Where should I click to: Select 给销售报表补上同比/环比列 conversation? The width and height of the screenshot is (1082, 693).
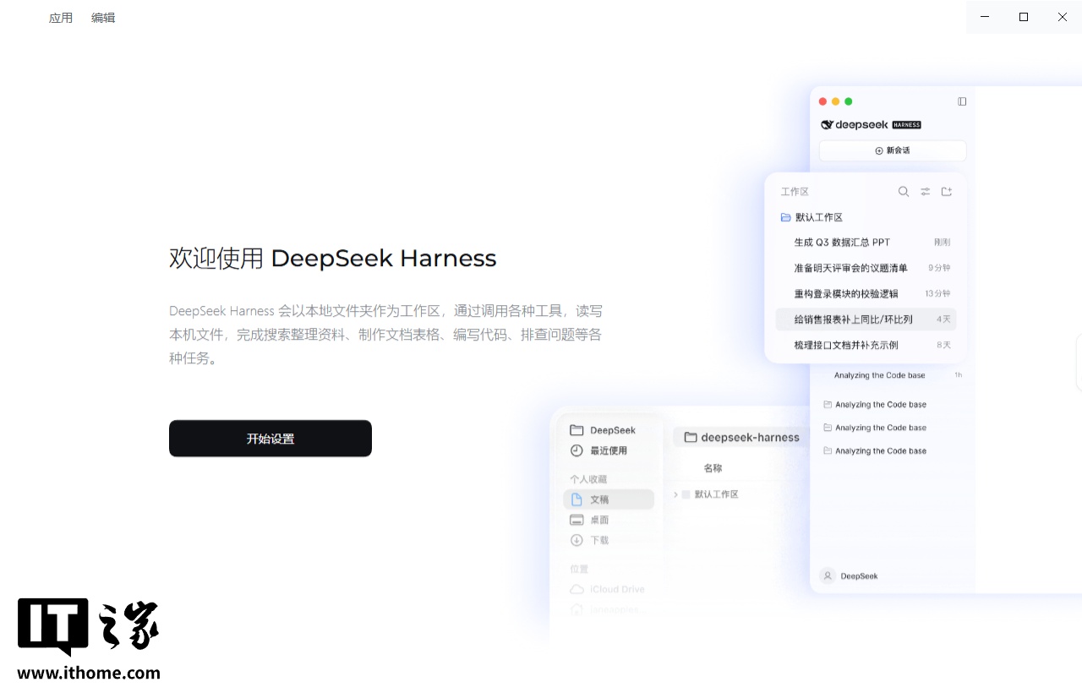866,319
